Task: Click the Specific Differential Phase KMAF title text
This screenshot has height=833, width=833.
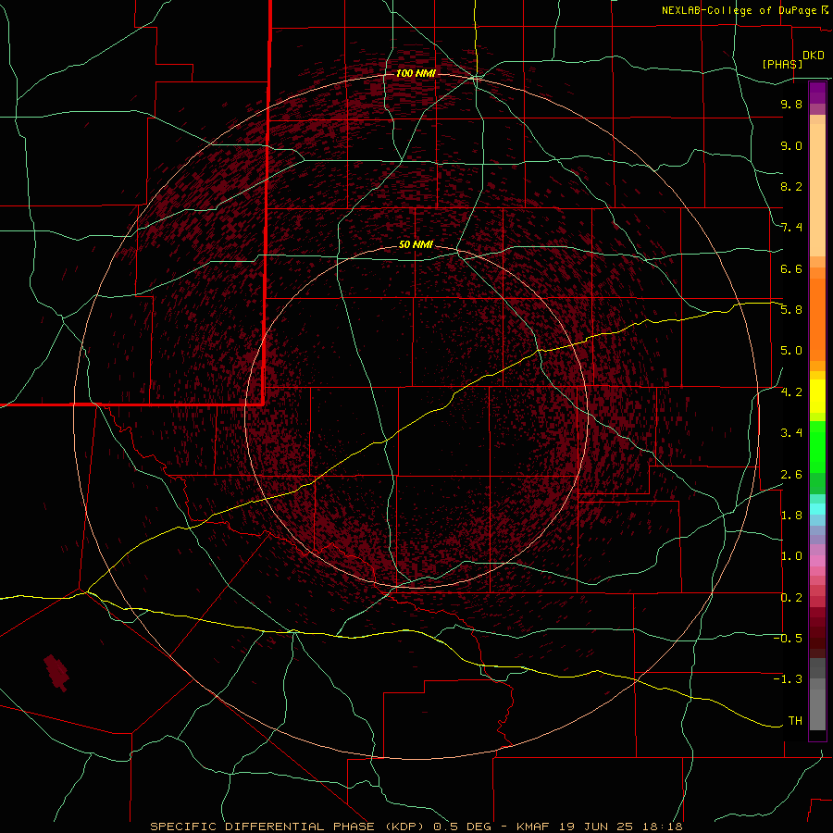Action: pyautogui.click(x=416, y=827)
